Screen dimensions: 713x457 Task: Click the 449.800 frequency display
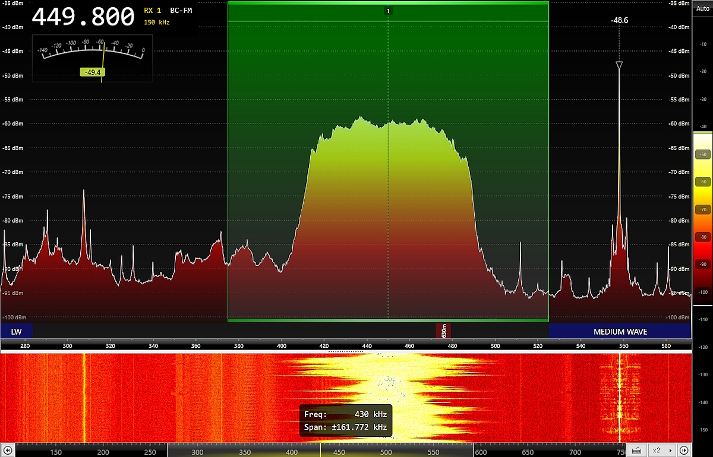click(x=83, y=17)
